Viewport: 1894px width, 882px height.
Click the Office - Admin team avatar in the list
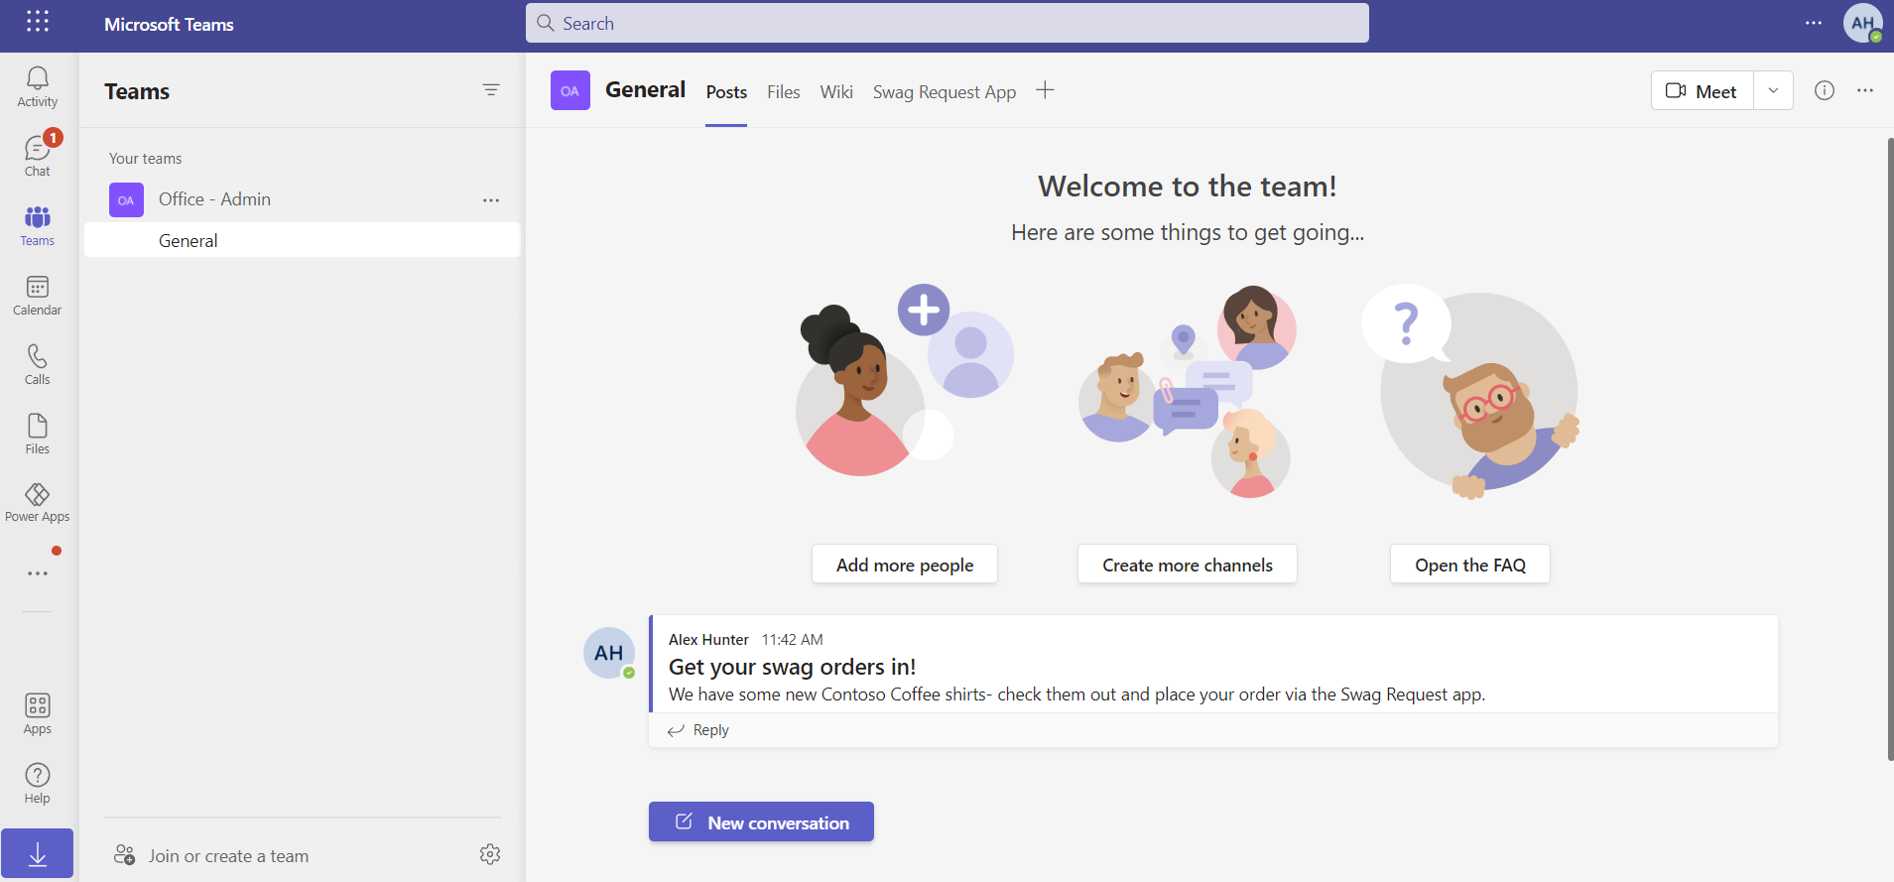click(x=126, y=200)
